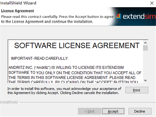The height and width of the screenshot is (117, 156).
Task: Click the ExtendSim colored squares logo icon
Action: (118, 16)
